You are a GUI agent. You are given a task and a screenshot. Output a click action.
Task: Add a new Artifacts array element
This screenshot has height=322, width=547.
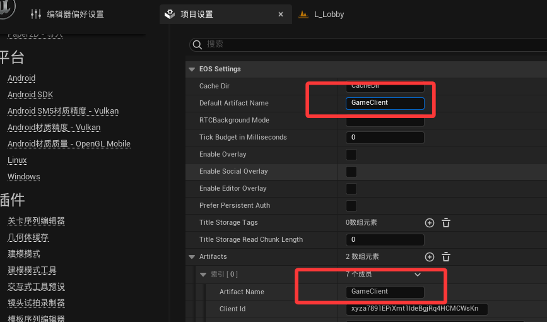[x=430, y=257]
